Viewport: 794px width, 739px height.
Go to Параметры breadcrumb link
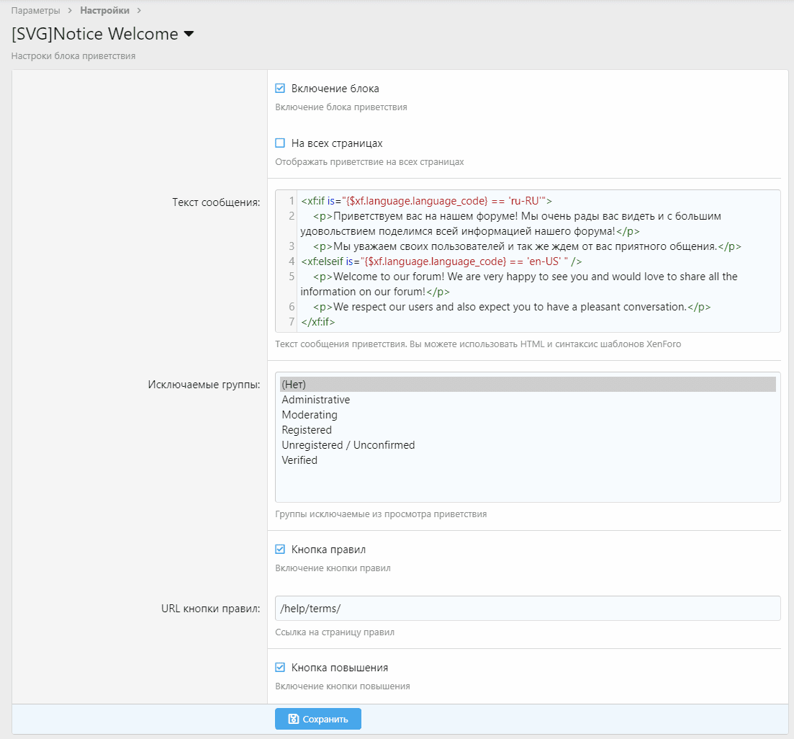tap(36, 11)
